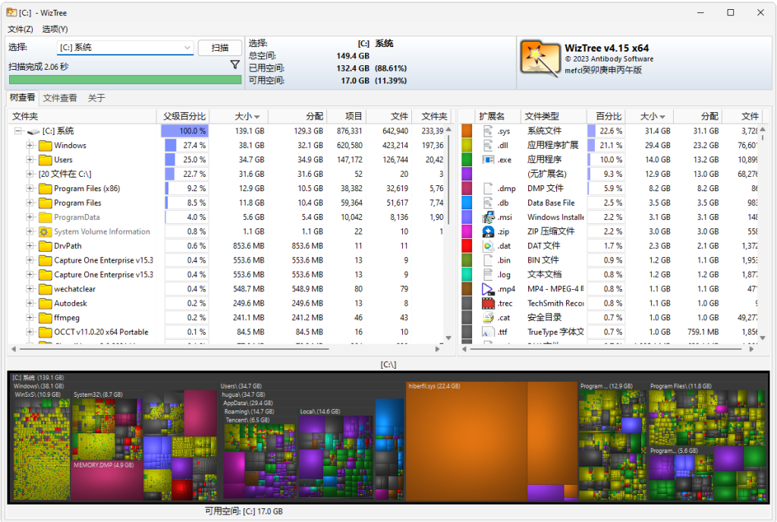This screenshot has height=522, width=777.
Task: Collapse the C: root tree node
Action: (18, 131)
